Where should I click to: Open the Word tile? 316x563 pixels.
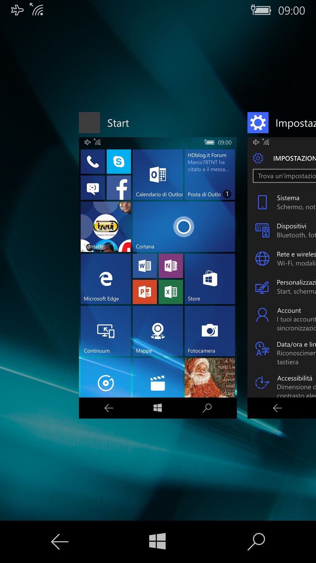(145, 266)
